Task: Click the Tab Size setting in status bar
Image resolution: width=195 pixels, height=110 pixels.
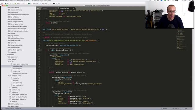Action: coord(175,109)
